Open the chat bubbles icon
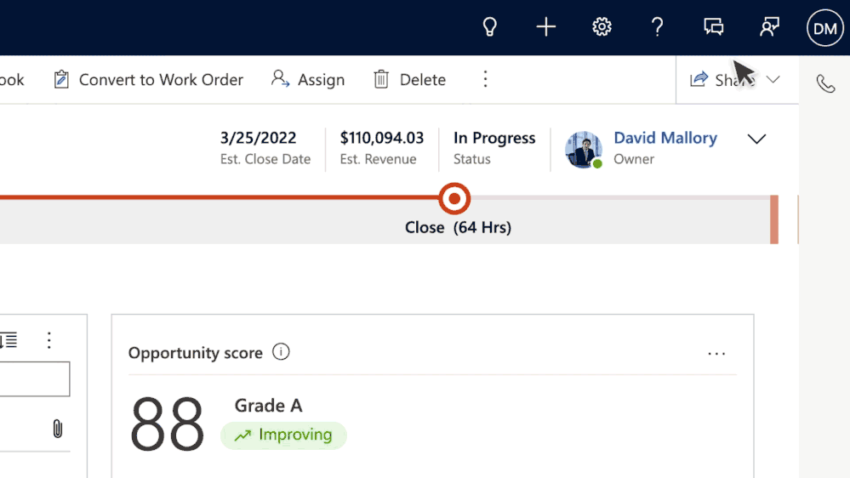The image size is (850, 478). tap(713, 27)
